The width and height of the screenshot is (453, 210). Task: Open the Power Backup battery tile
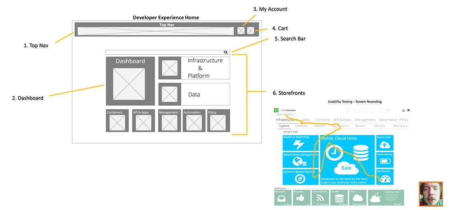pos(385,159)
